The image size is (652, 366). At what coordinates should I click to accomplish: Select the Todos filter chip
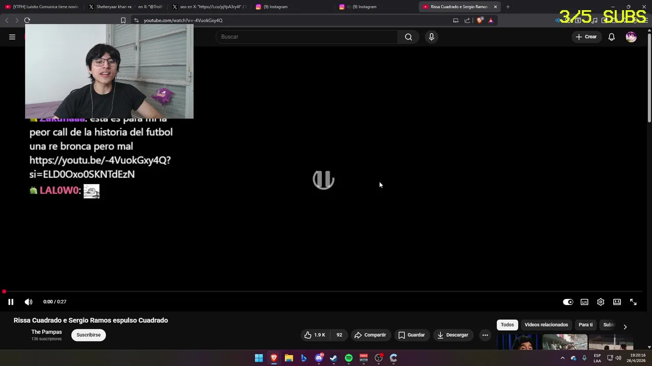coord(507,325)
